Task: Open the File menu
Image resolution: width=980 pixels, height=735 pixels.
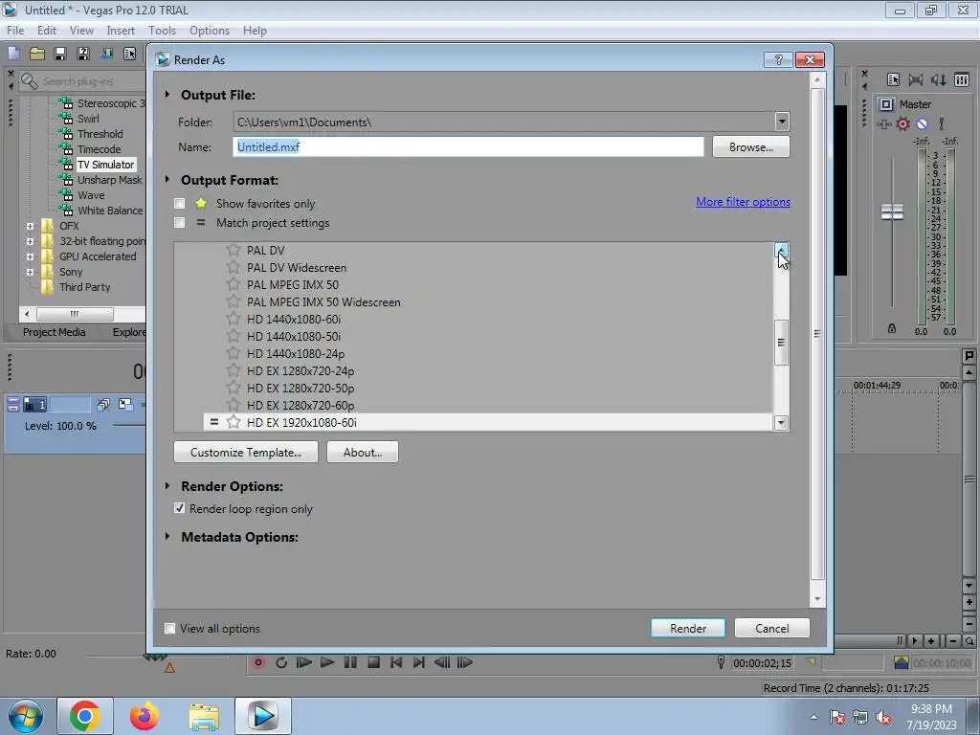Action: coord(15,30)
